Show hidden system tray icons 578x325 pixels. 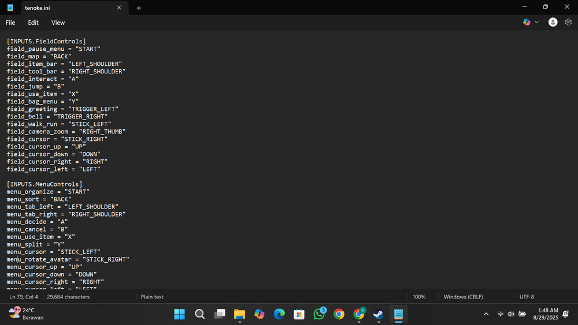486,314
